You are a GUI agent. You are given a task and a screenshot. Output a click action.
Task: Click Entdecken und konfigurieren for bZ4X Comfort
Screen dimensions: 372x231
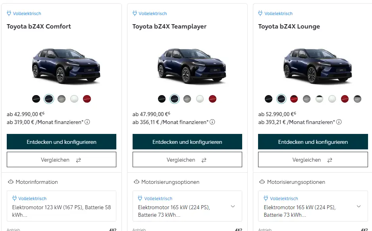pos(62,142)
